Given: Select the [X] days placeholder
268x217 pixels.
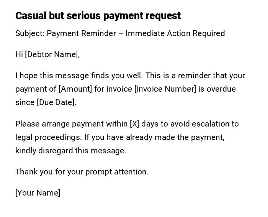Looking at the screenshot, I should (x=134, y=124).
